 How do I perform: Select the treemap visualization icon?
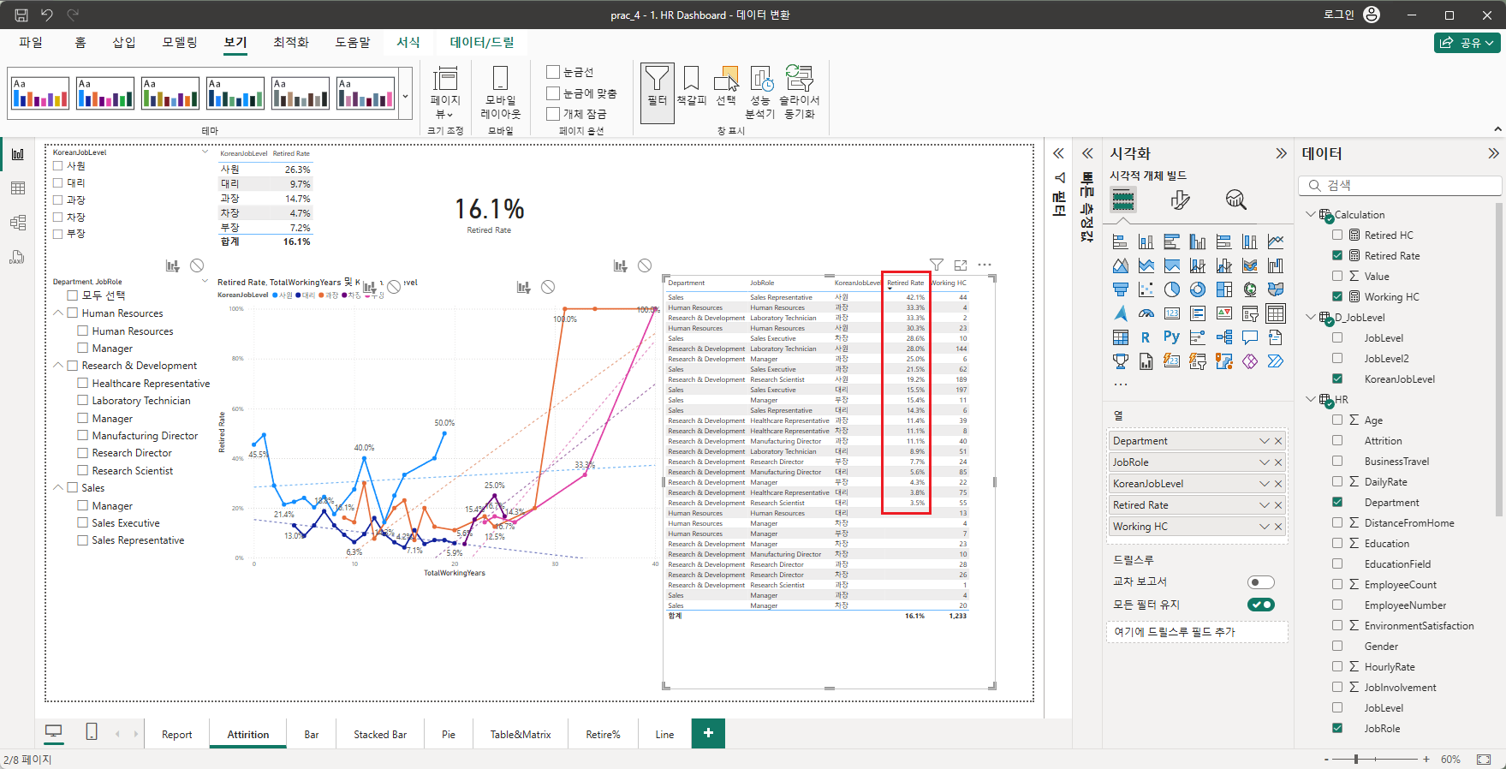pos(1224,289)
